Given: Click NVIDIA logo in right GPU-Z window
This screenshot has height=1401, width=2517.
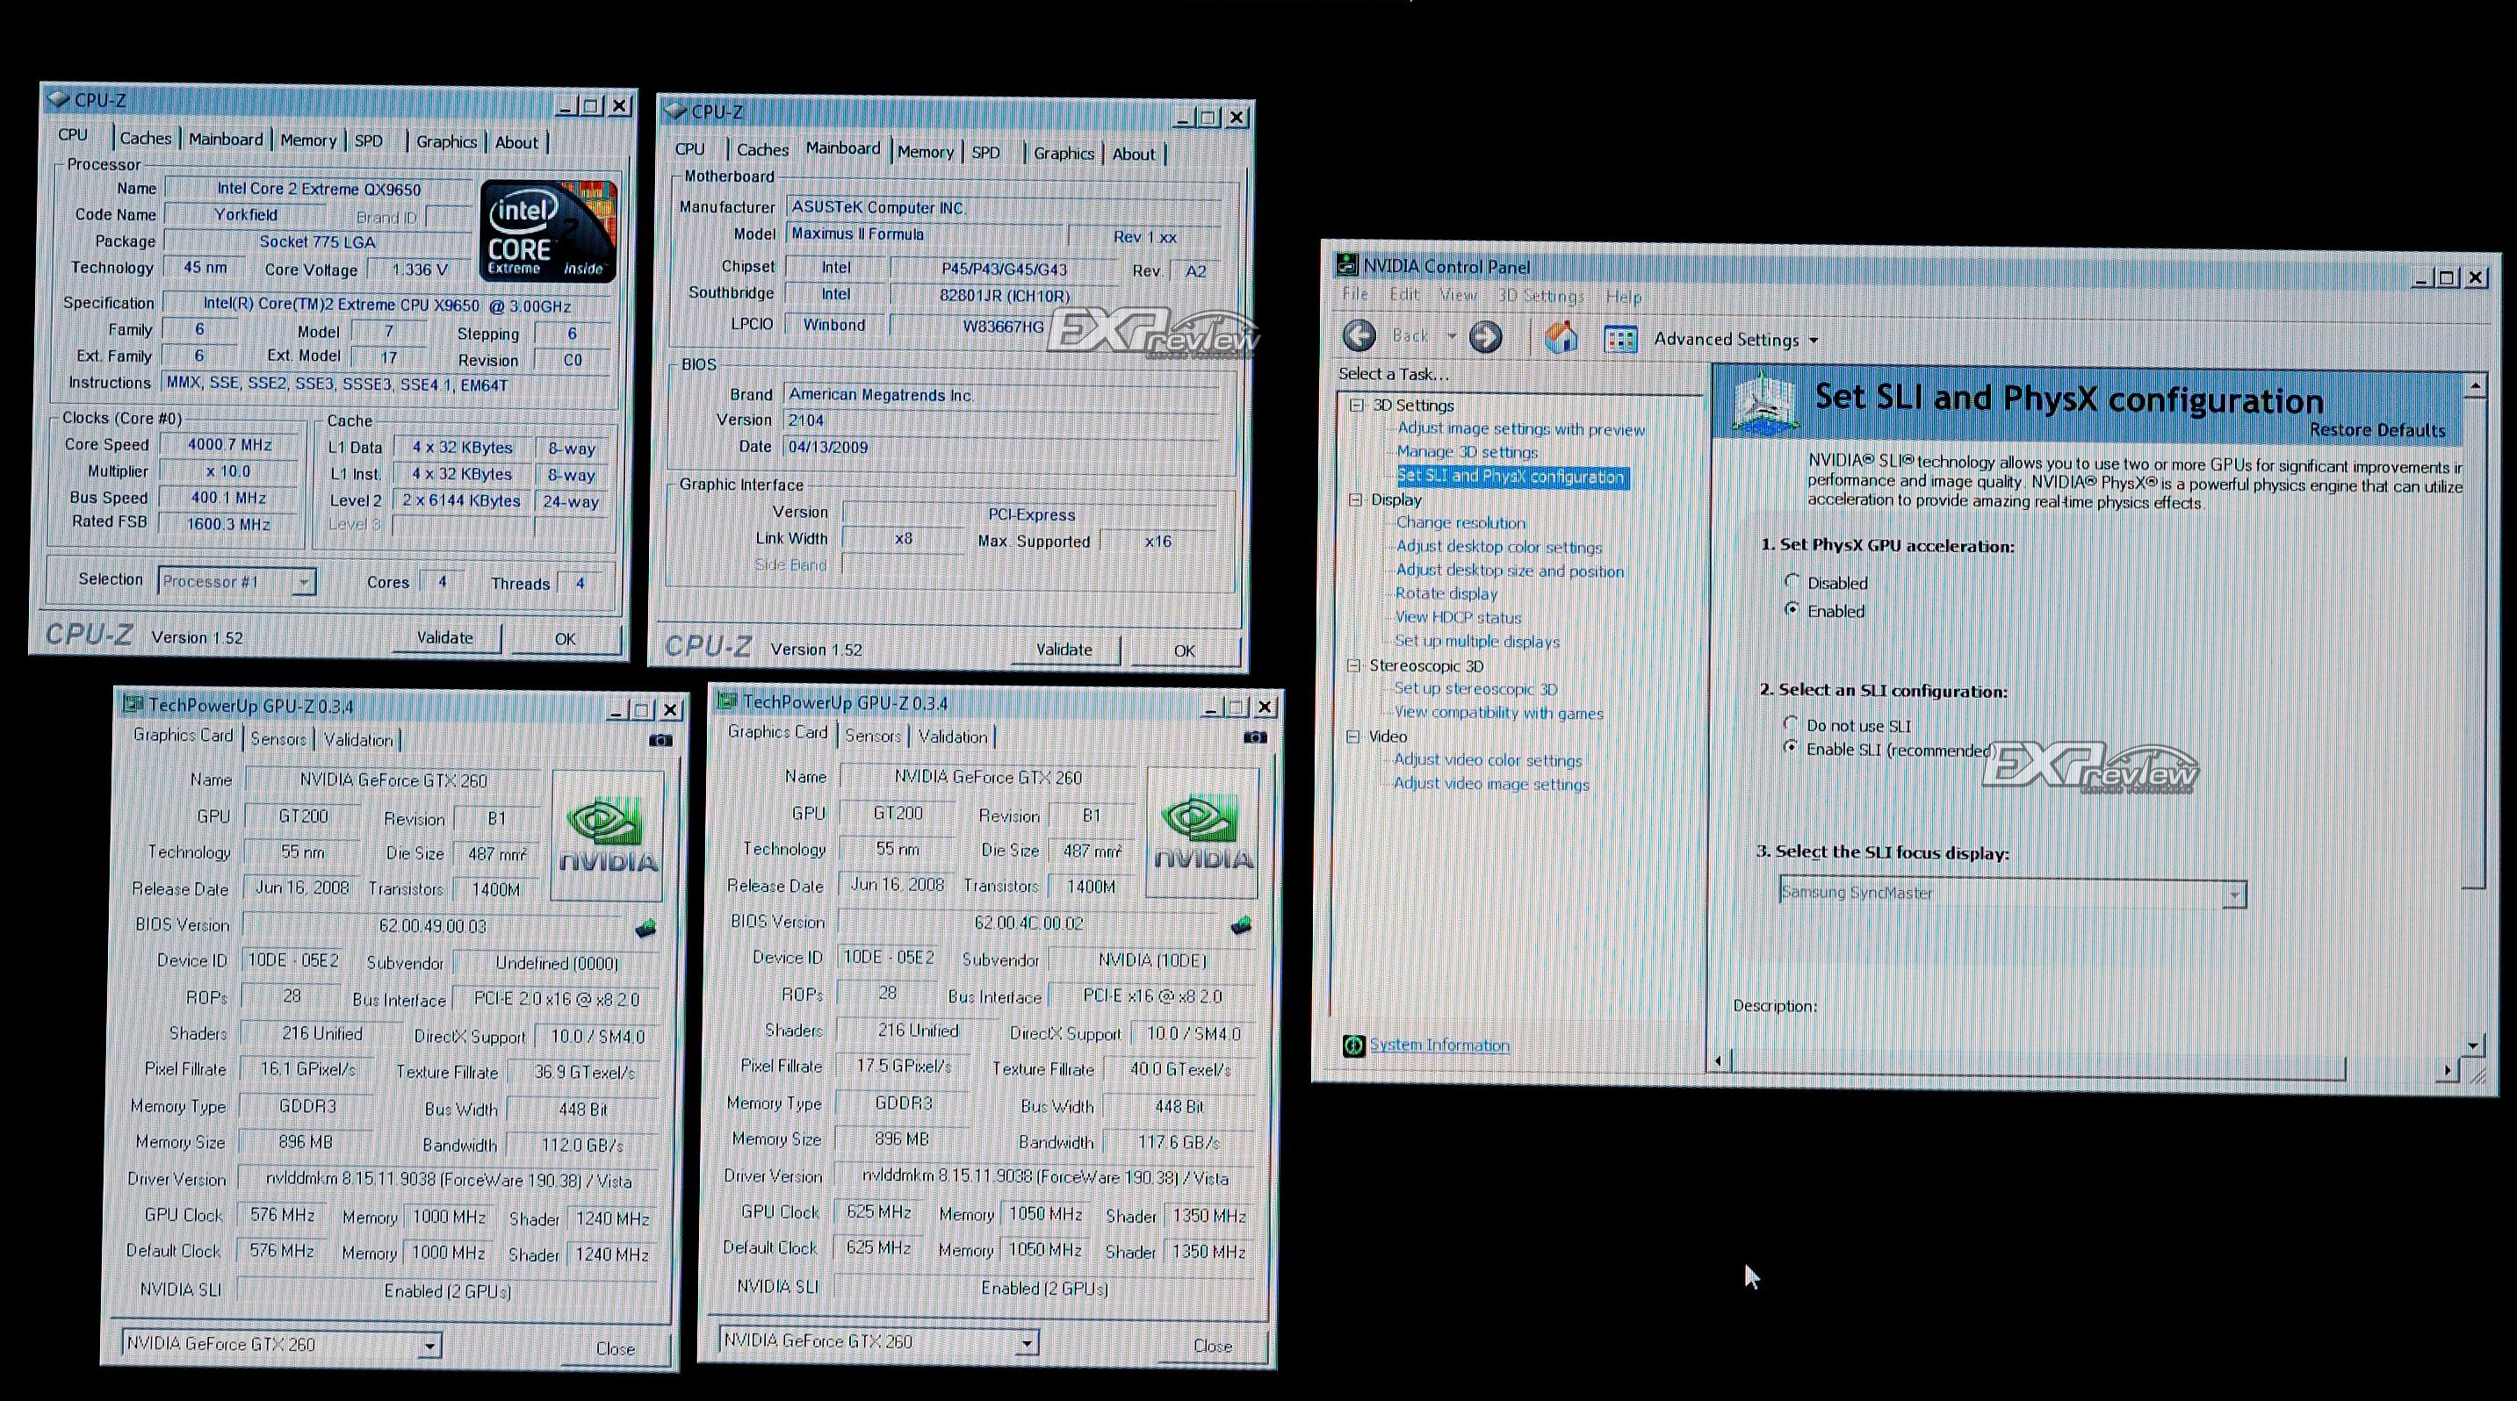Looking at the screenshot, I should point(1201,832).
